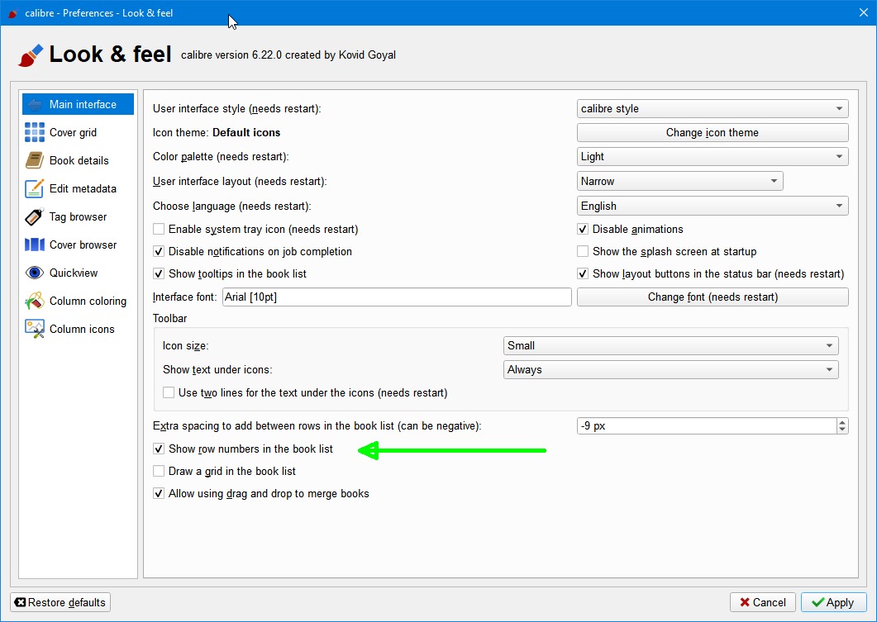This screenshot has width=877, height=622.
Task: Increase extra row spacing with up arrow
Action: pyautogui.click(x=842, y=422)
